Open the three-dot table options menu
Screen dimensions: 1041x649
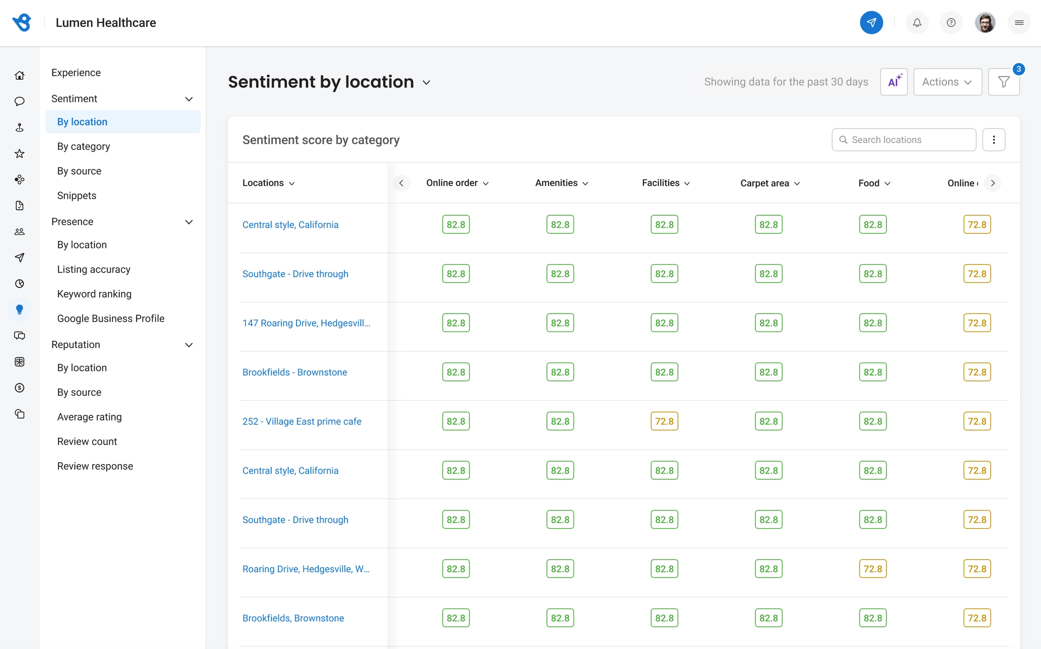[994, 140]
